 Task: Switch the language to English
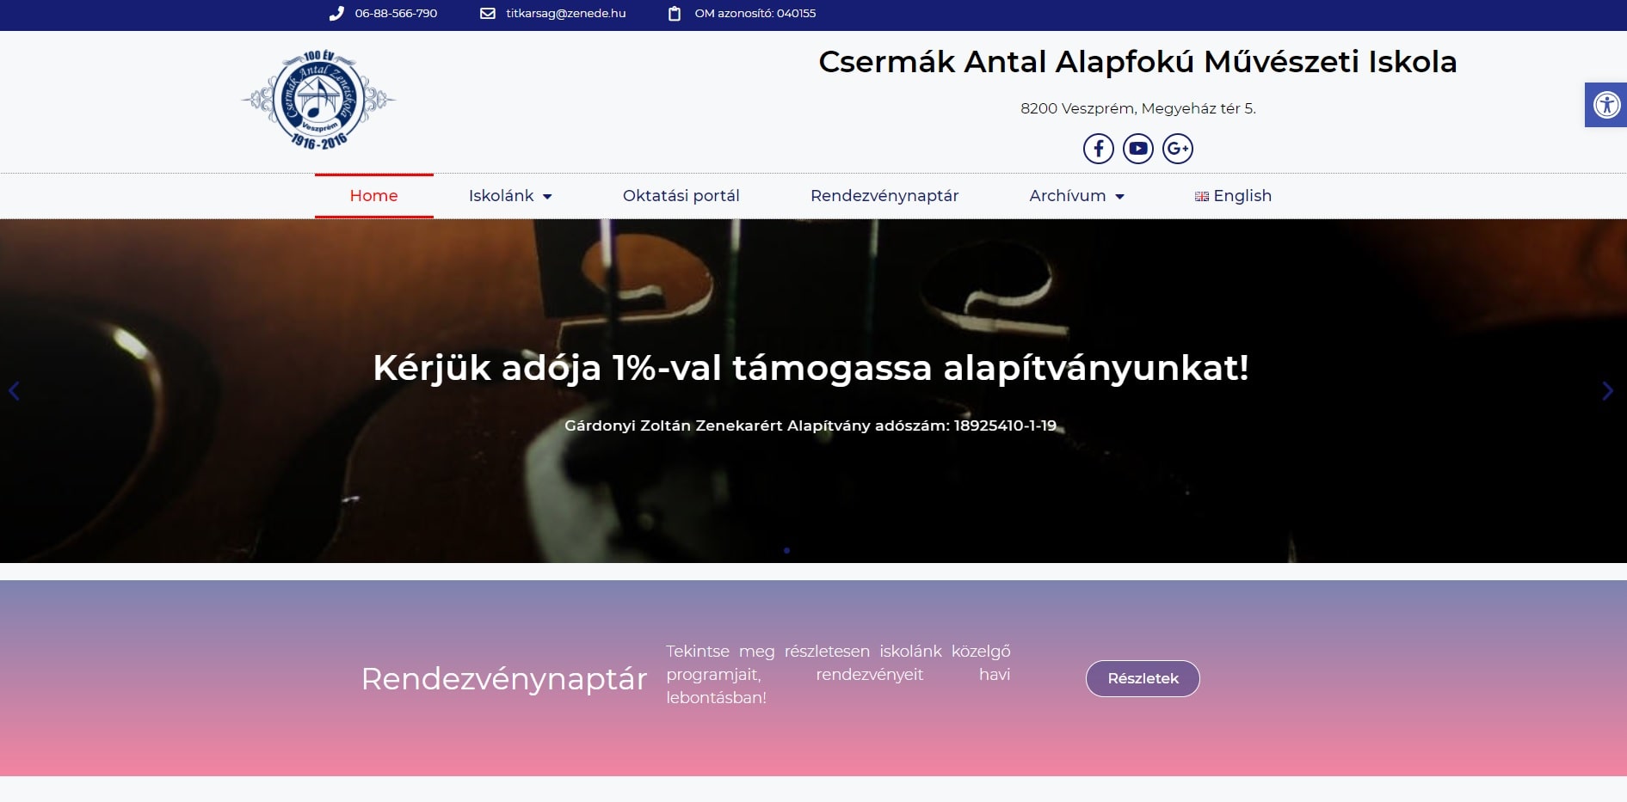[x=1242, y=196]
